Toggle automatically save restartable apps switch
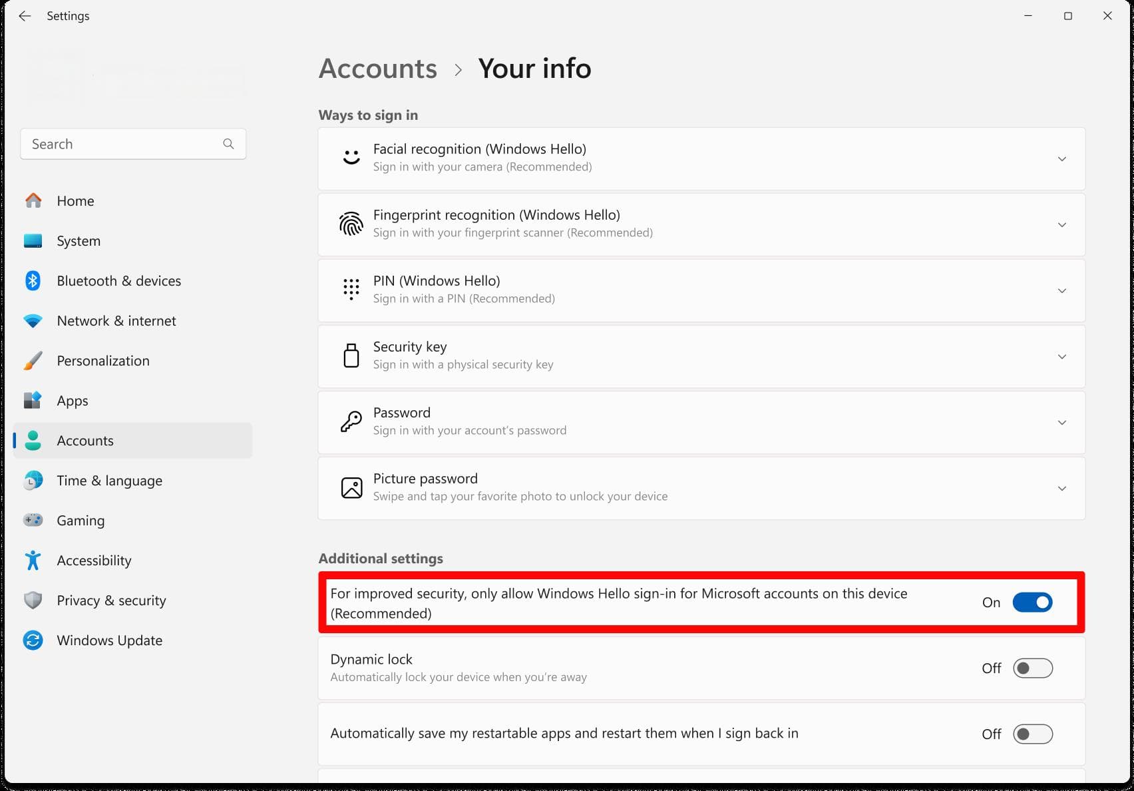Image resolution: width=1134 pixels, height=791 pixels. pyautogui.click(x=1032, y=734)
